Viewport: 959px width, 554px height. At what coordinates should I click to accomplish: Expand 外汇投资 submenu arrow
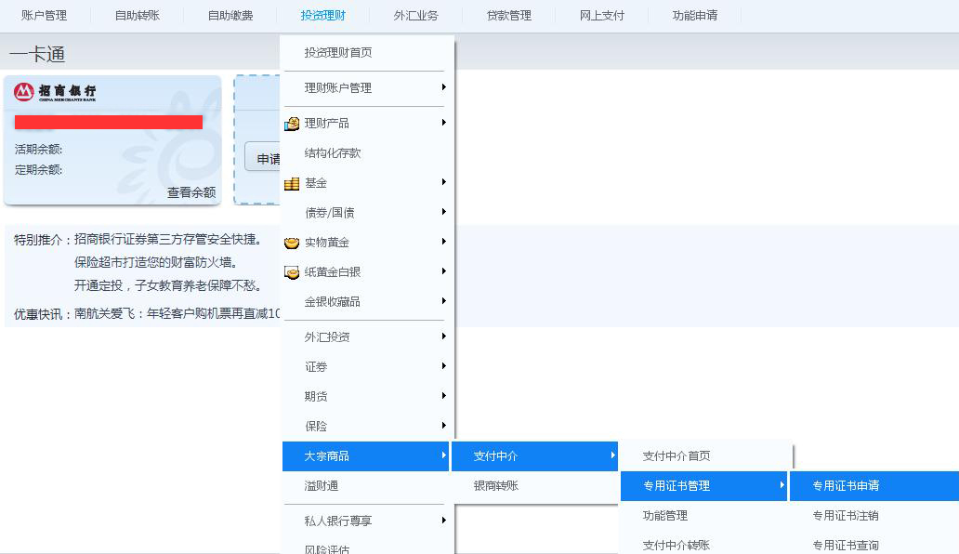pyautogui.click(x=443, y=336)
